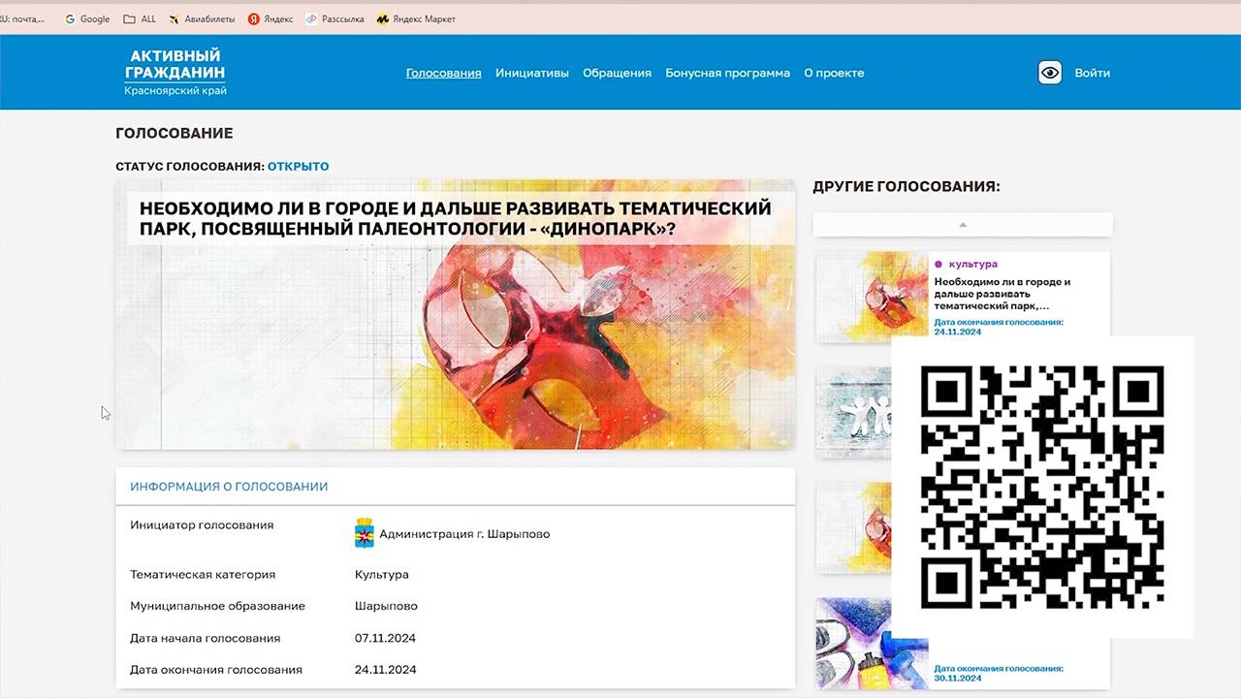Open the Голосования menu item
The height and width of the screenshot is (698, 1241).
click(443, 73)
